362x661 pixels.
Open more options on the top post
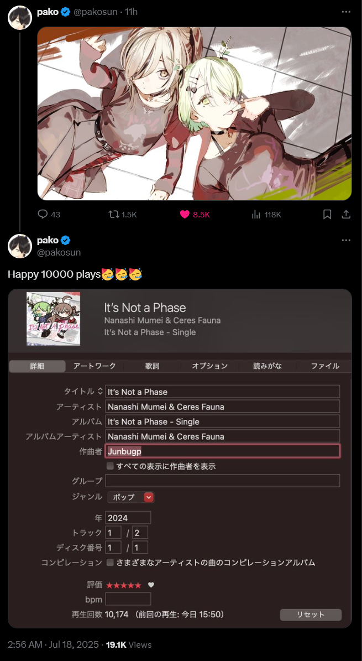click(x=346, y=12)
